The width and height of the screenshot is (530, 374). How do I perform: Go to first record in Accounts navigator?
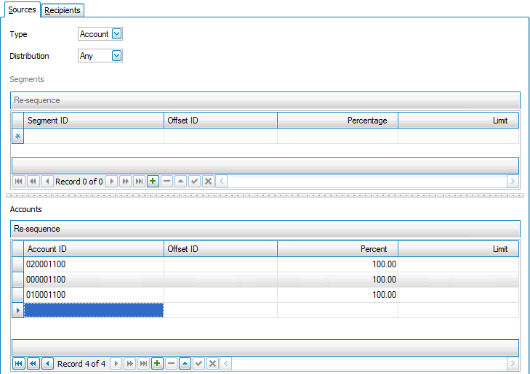point(18,363)
